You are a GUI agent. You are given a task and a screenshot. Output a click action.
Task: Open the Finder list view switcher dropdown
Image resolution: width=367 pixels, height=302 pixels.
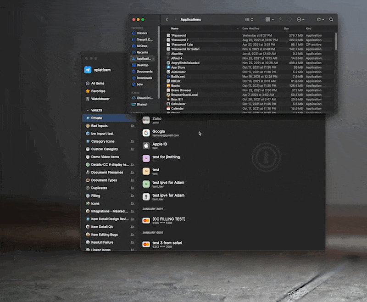pyautogui.click(x=249, y=20)
